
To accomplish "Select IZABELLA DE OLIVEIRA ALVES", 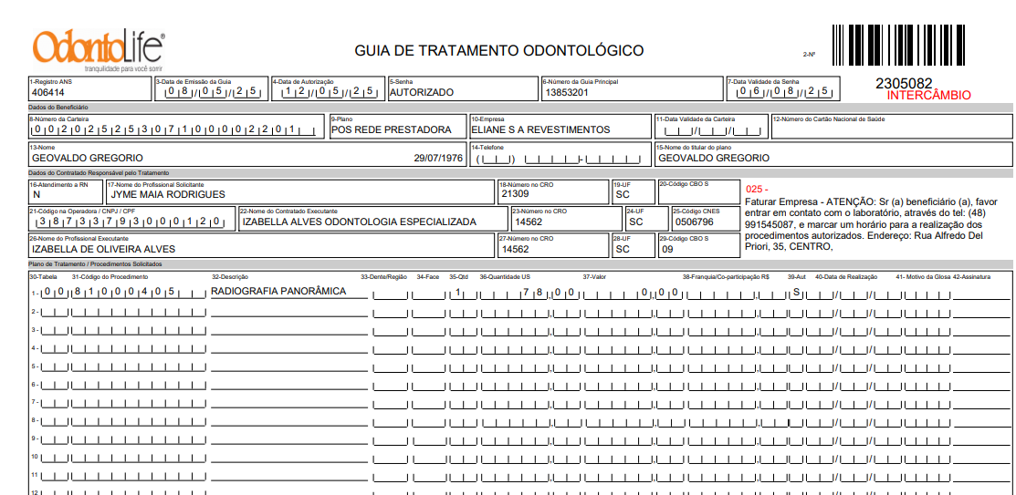I will 104,249.
